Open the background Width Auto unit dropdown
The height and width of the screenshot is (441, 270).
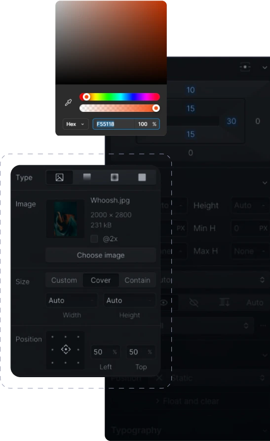pos(92,300)
